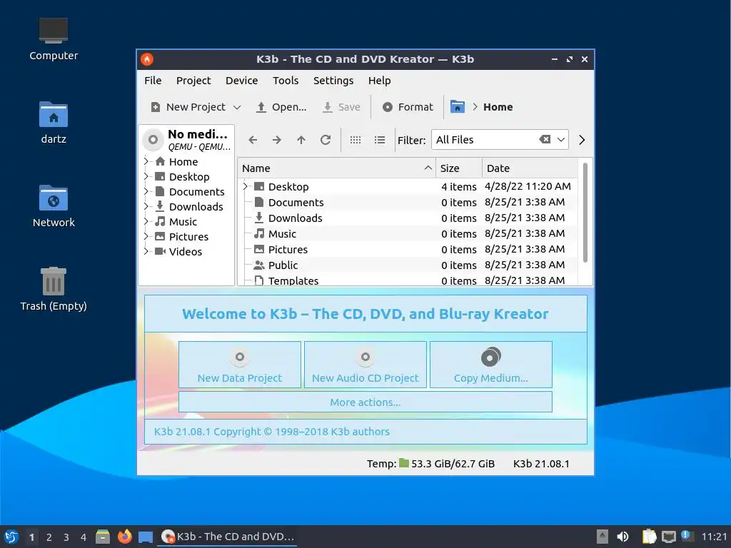Open the New Project dropdown arrow
This screenshot has width=731, height=548.
pos(237,108)
